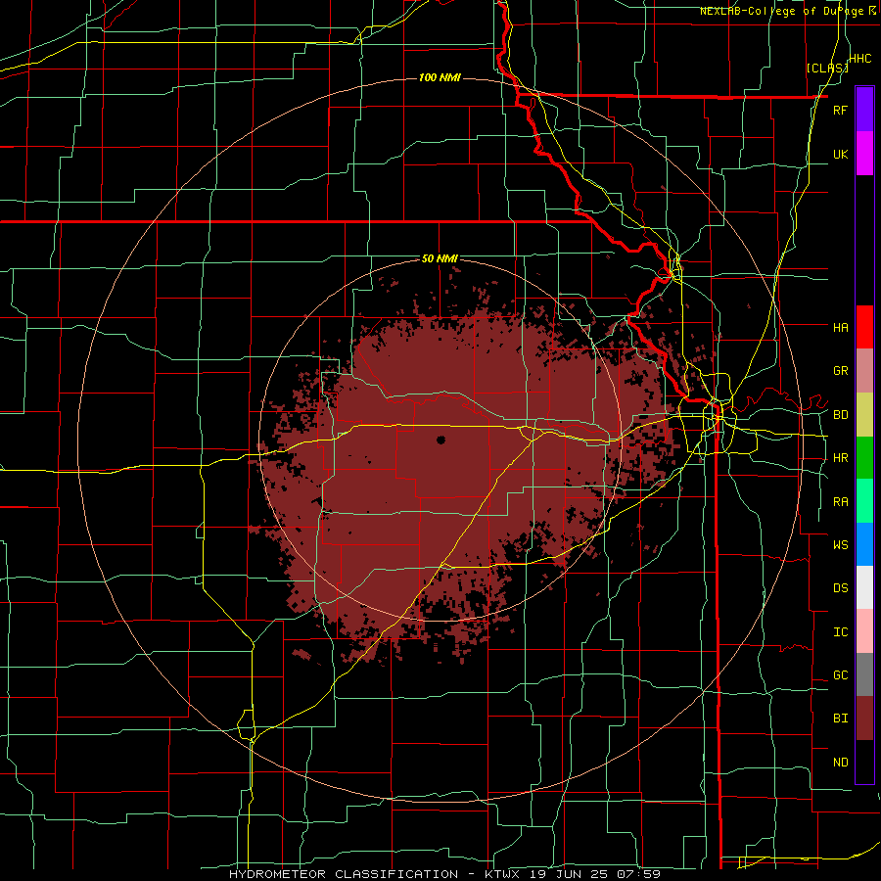Click the GC legend label
Screen dimensions: 881x881
coord(840,674)
